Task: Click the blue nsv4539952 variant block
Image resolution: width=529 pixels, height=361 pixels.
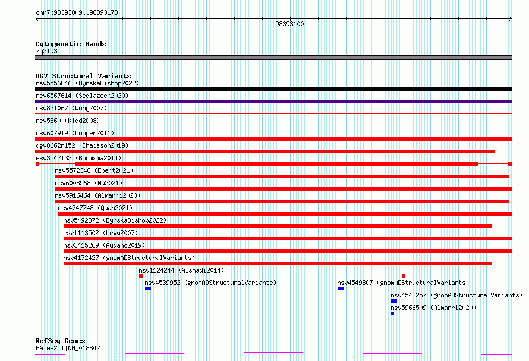Action: [x=148, y=289]
